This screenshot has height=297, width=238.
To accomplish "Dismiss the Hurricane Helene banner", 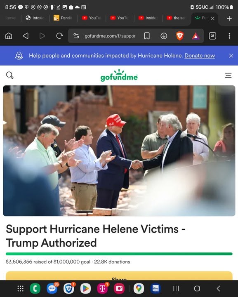I will click(x=231, y=56).
